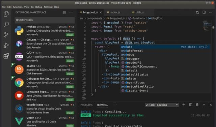
Task: Maximize the panel with chevron up
Action: (x=204, y=105)
